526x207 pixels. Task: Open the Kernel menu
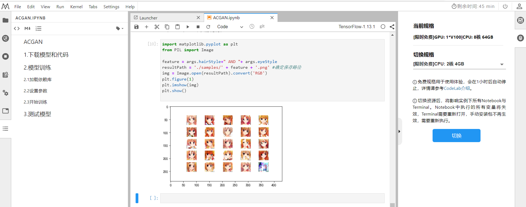click(76, 7)
